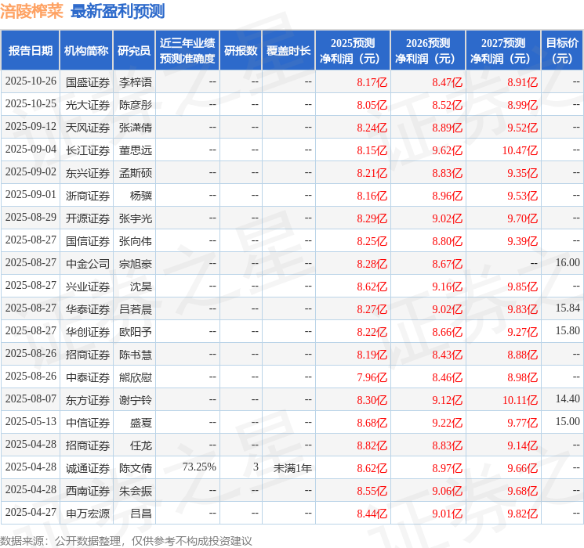Screen dimensions: 584x548
Task: Select the 研究员 column header
Action: point(134,51)
